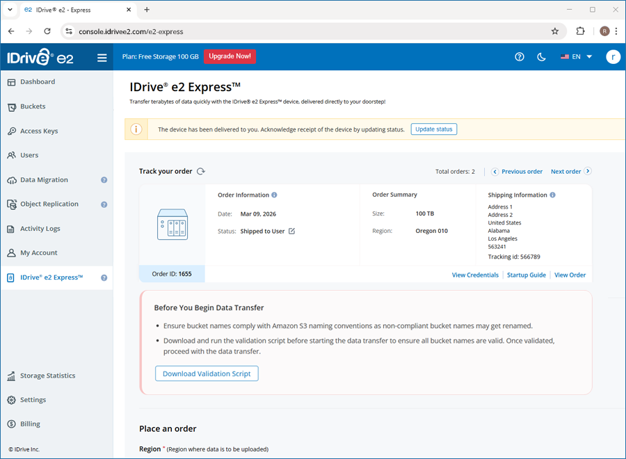Click the Oregon 010 region value
Screen dimensions: 626x459
(x=431, y=231)
